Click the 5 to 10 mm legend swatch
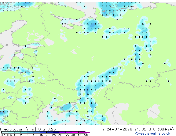Screen dimensions: 176x136 30,132
